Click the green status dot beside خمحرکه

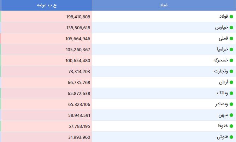point(231,60)
